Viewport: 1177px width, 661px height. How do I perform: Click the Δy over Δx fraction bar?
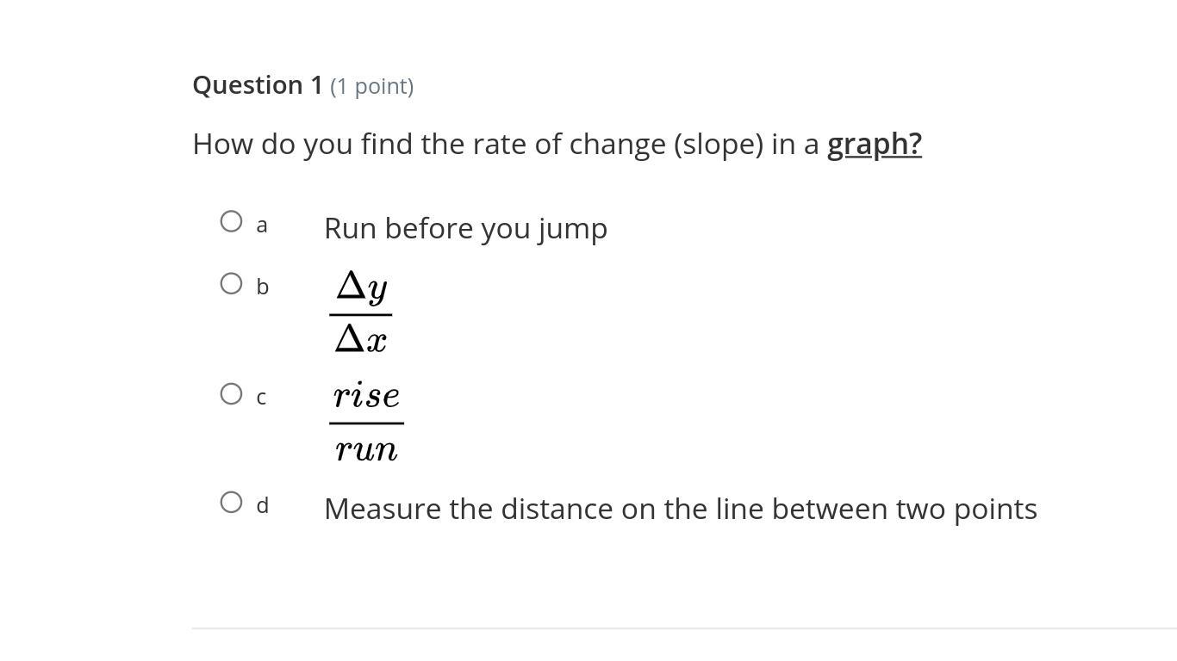pos(360,315)
